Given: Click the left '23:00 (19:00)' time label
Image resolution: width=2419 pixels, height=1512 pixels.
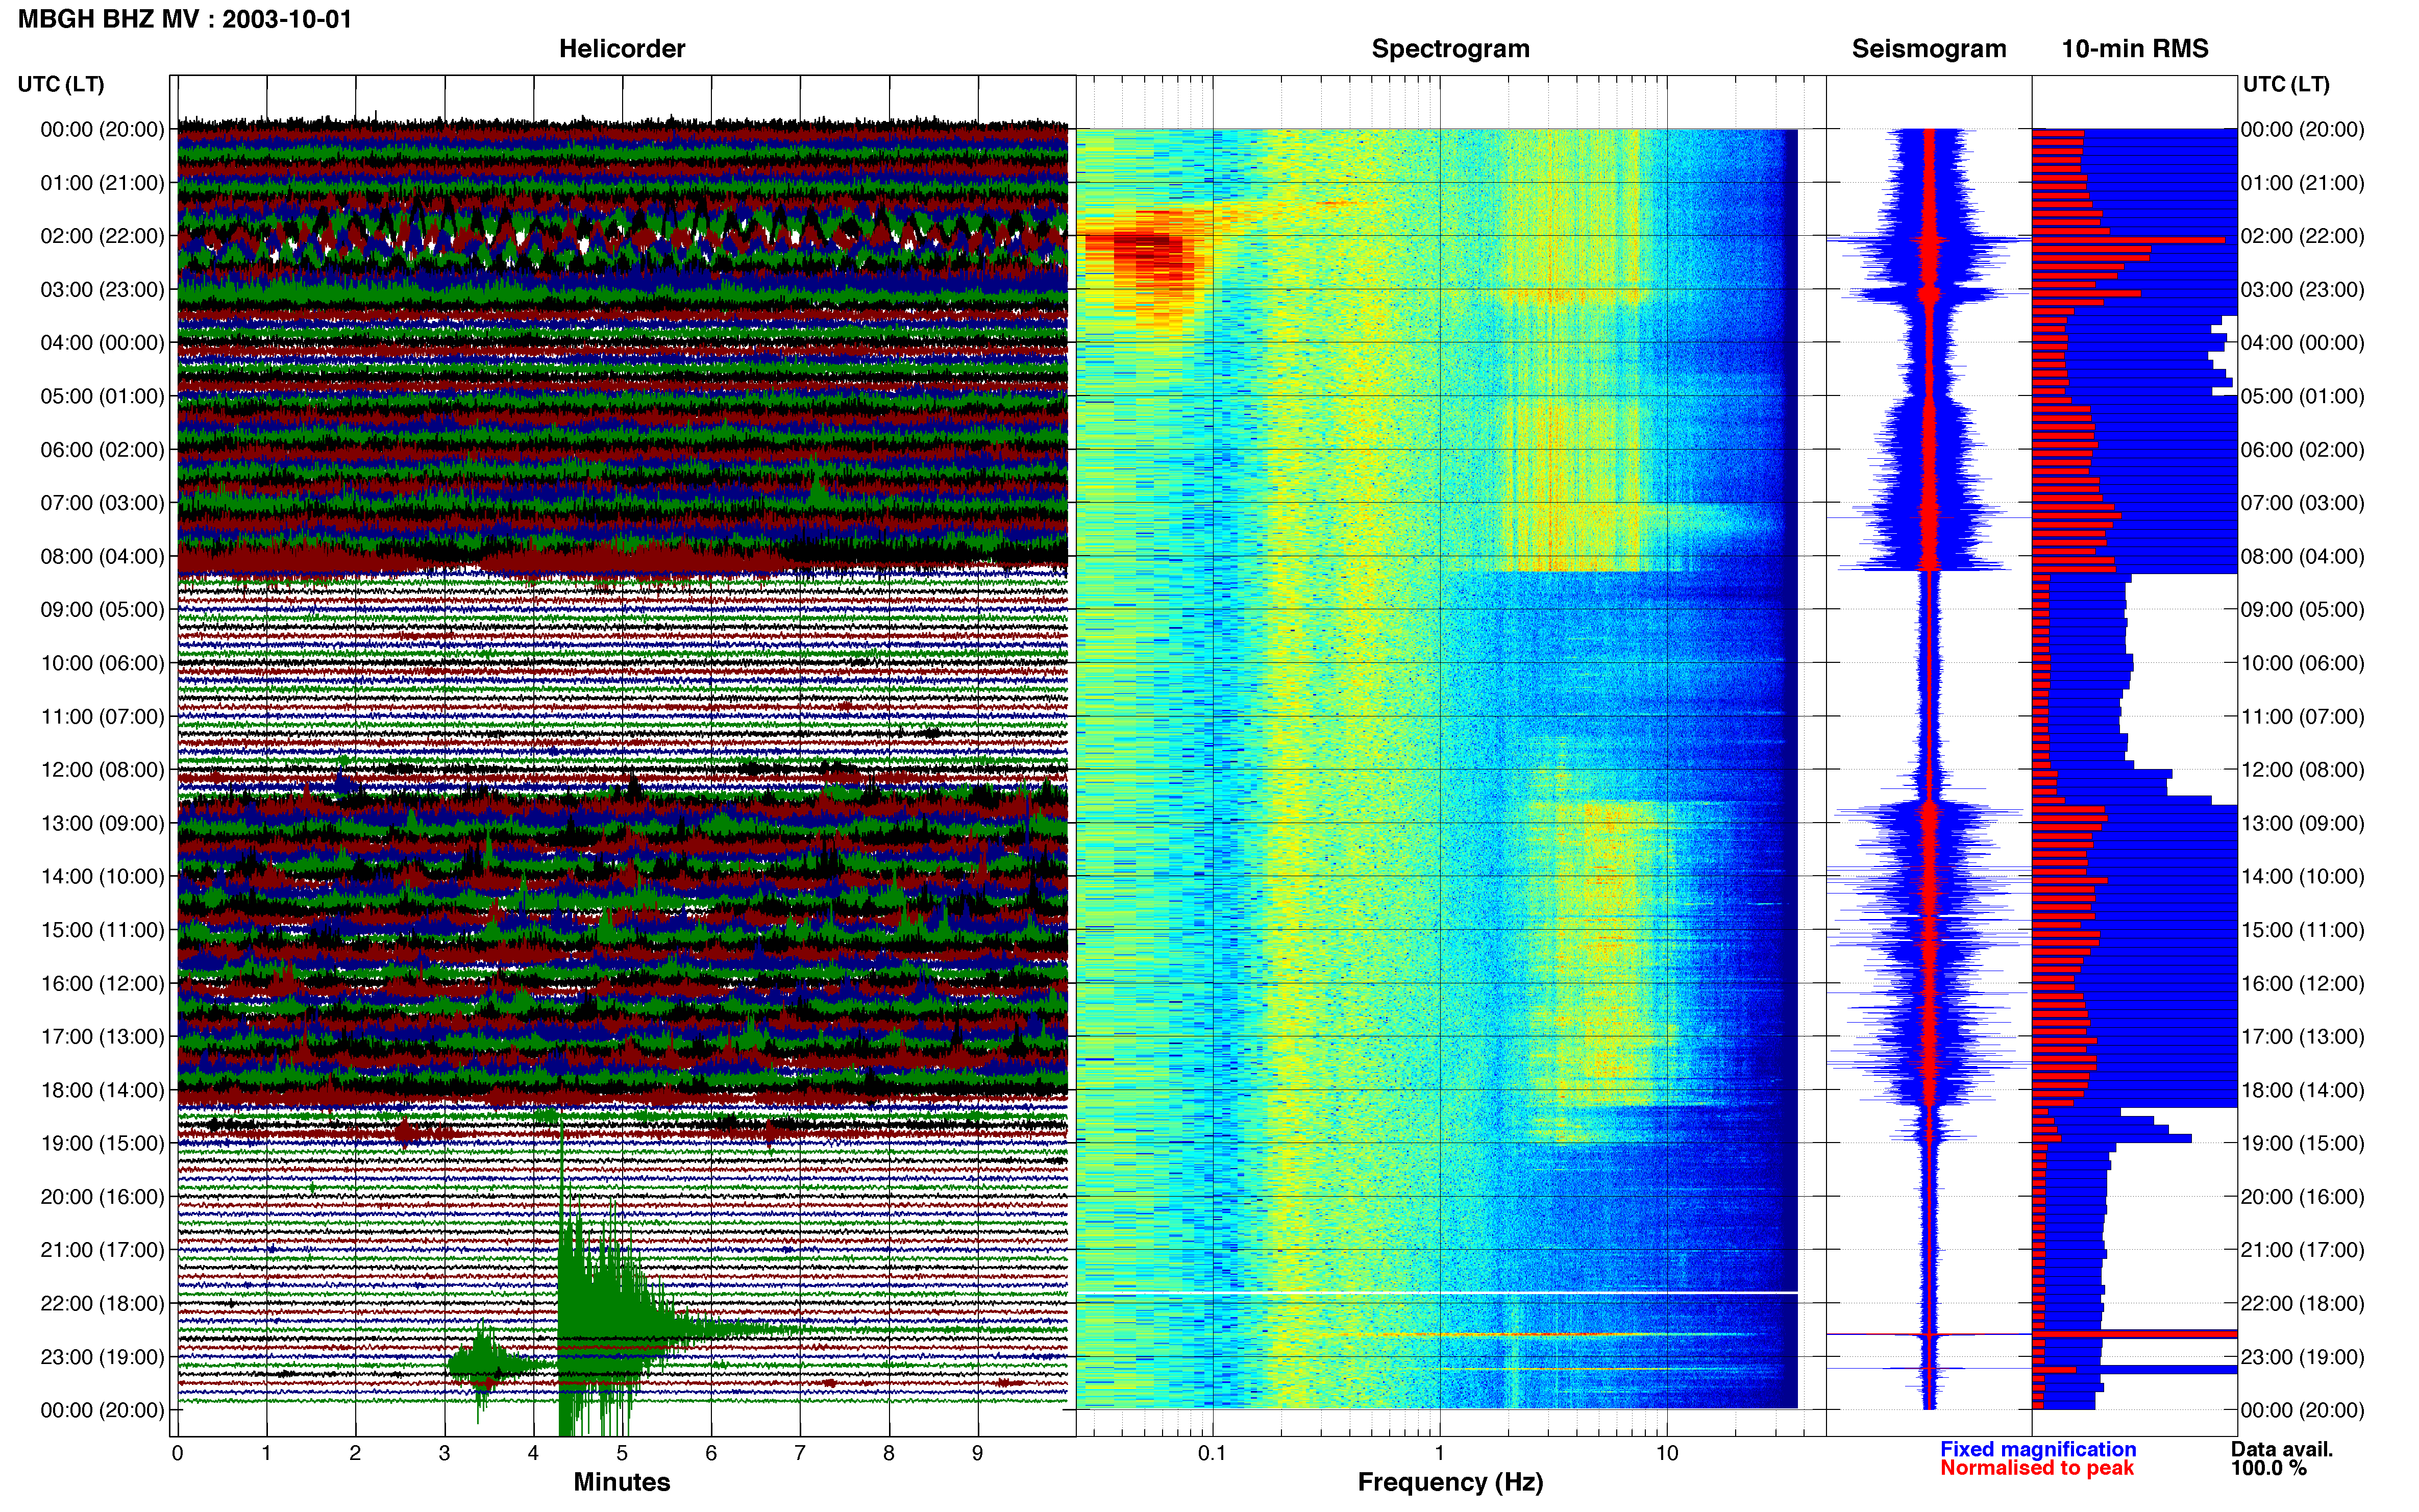Looking at the screenshot, I should [x=102, y=1357].
